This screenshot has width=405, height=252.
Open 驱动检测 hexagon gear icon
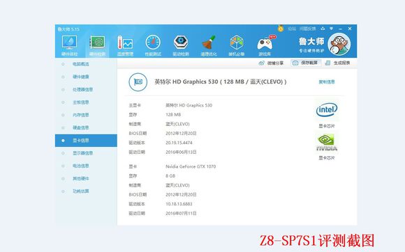(x=181, y=42)
